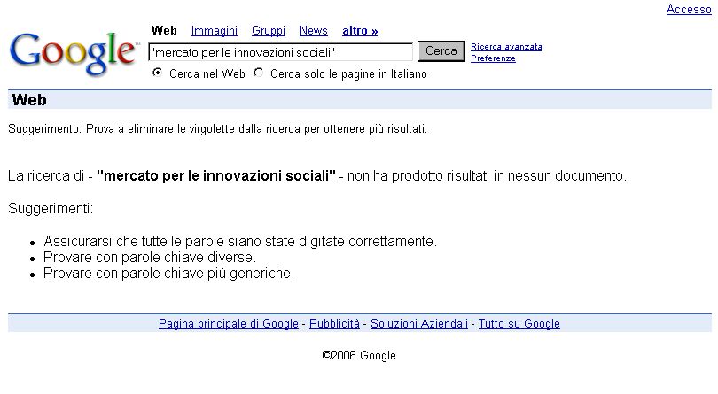Switch to the Immagini search tab
718x394 pixels.
214,31
